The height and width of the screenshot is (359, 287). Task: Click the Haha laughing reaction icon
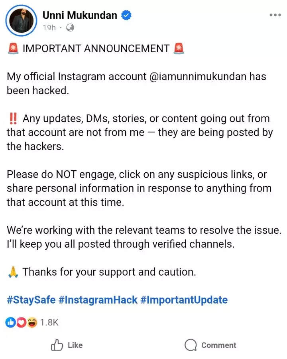coord(32,322)
